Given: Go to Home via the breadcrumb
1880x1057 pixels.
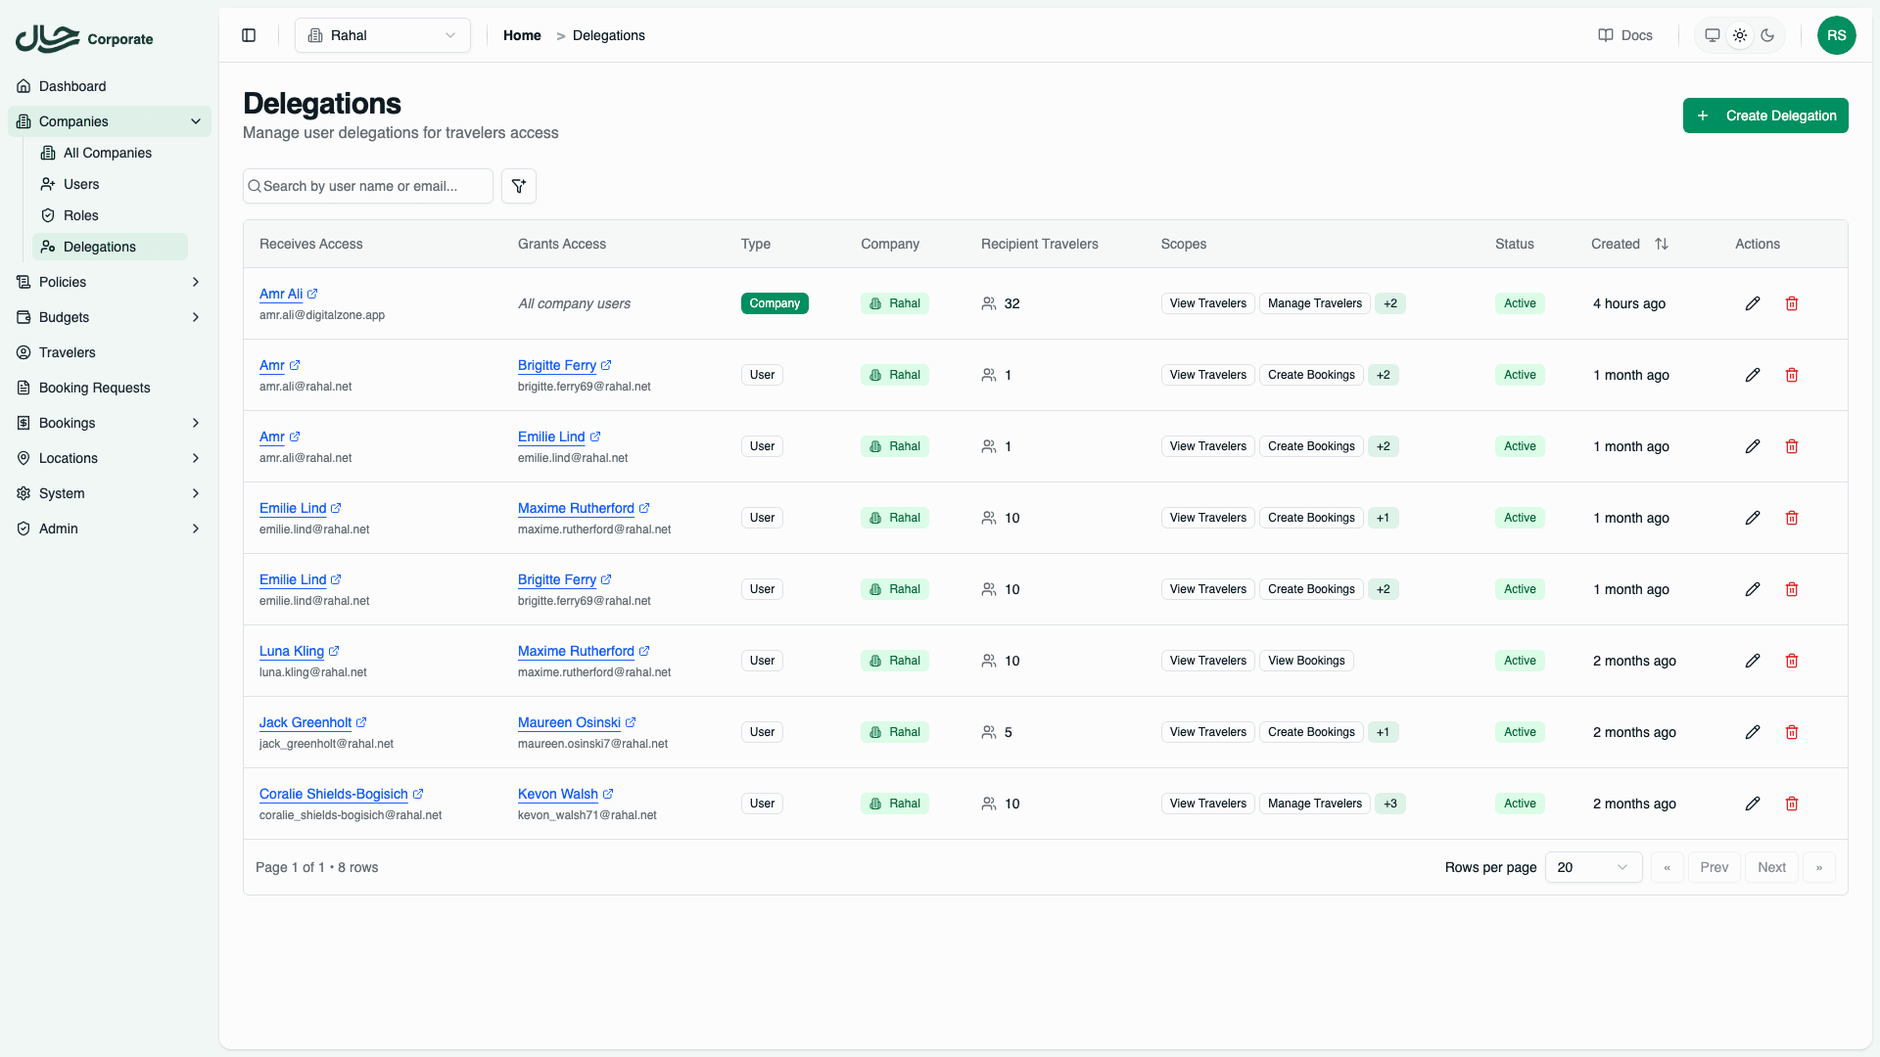Looking at the screenshot, I should (522, 35).
